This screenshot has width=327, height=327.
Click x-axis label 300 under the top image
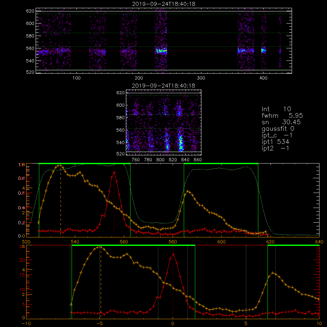[x=201, y=78]
